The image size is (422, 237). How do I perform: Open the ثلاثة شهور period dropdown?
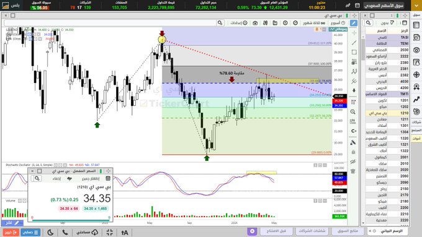tap(314, 23)
